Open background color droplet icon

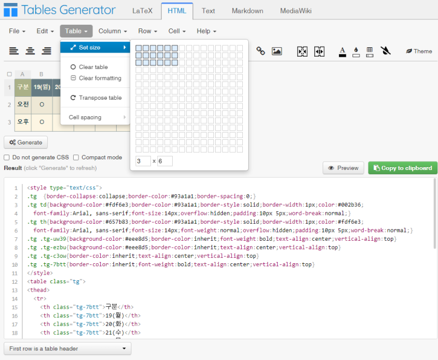(x=356, y=52)
